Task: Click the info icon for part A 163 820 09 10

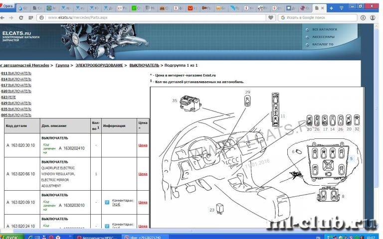Action: 107,202
